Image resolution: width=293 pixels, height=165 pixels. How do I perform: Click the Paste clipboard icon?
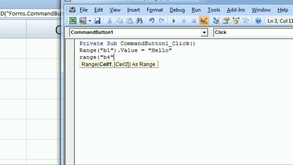pos(129,21)
